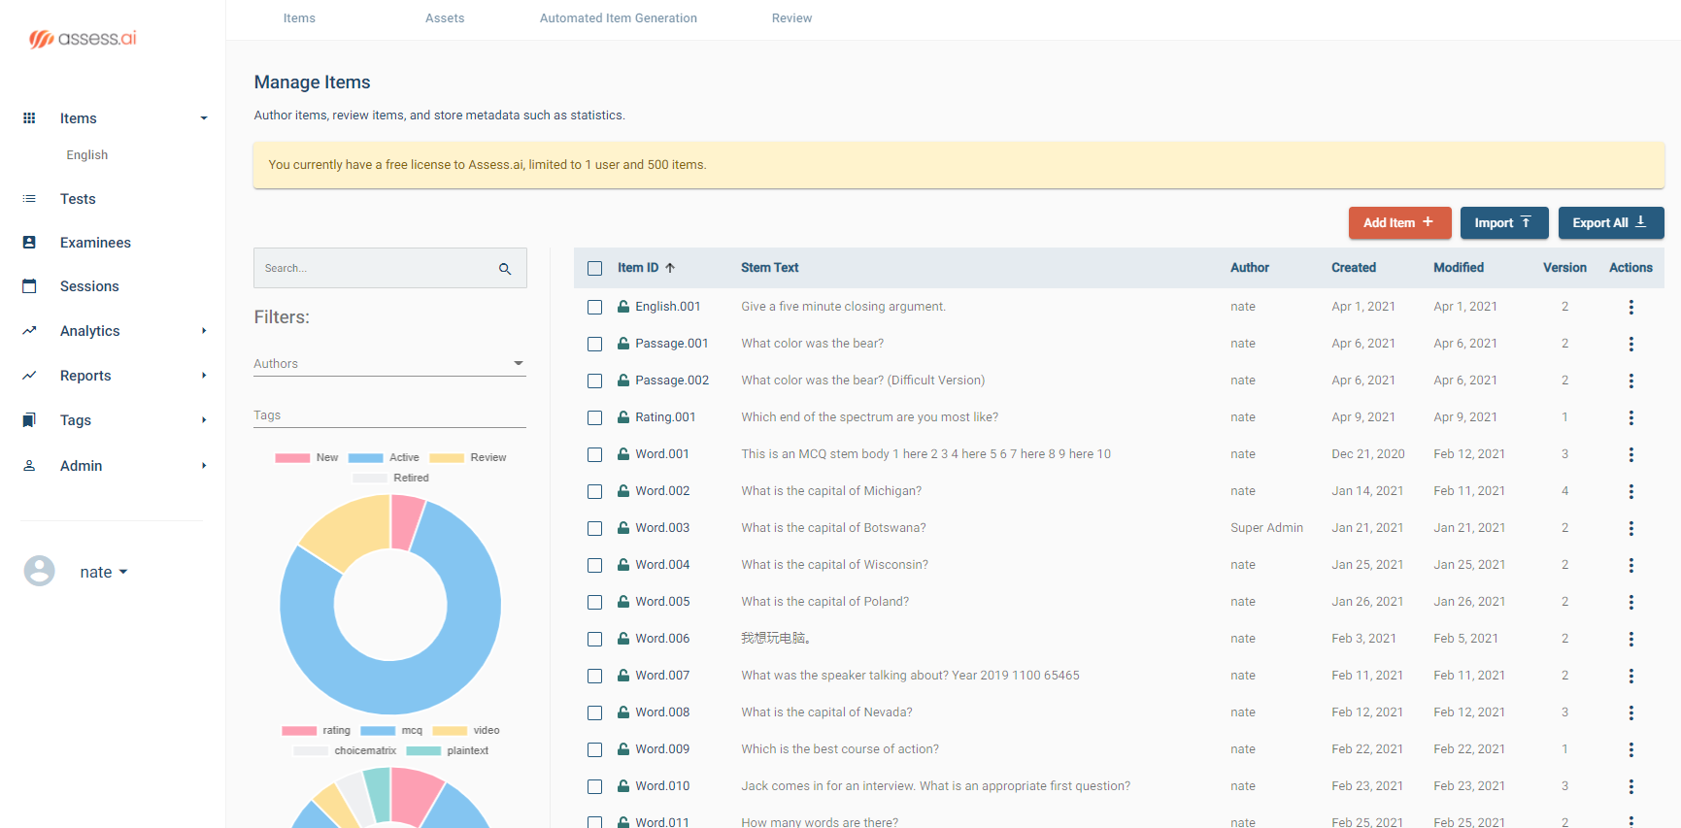Click the Sessions calendar icon in sidebar
The image size is (1681, 828).
tap(29, 286)
